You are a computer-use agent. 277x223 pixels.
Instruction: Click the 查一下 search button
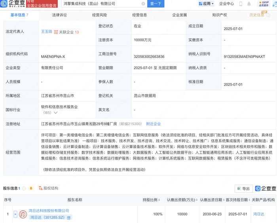click(x=156, y=4)
